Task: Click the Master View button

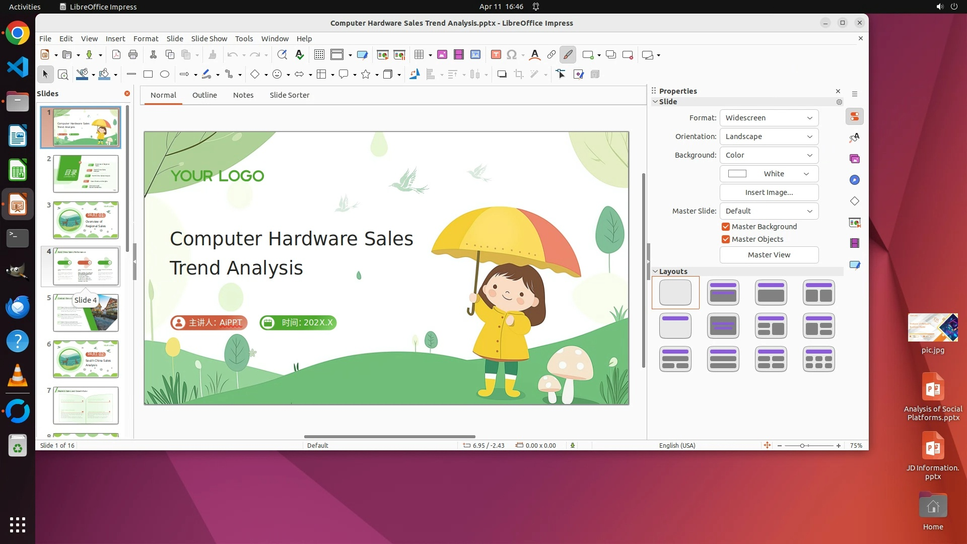Action: [x=769, y=255]
